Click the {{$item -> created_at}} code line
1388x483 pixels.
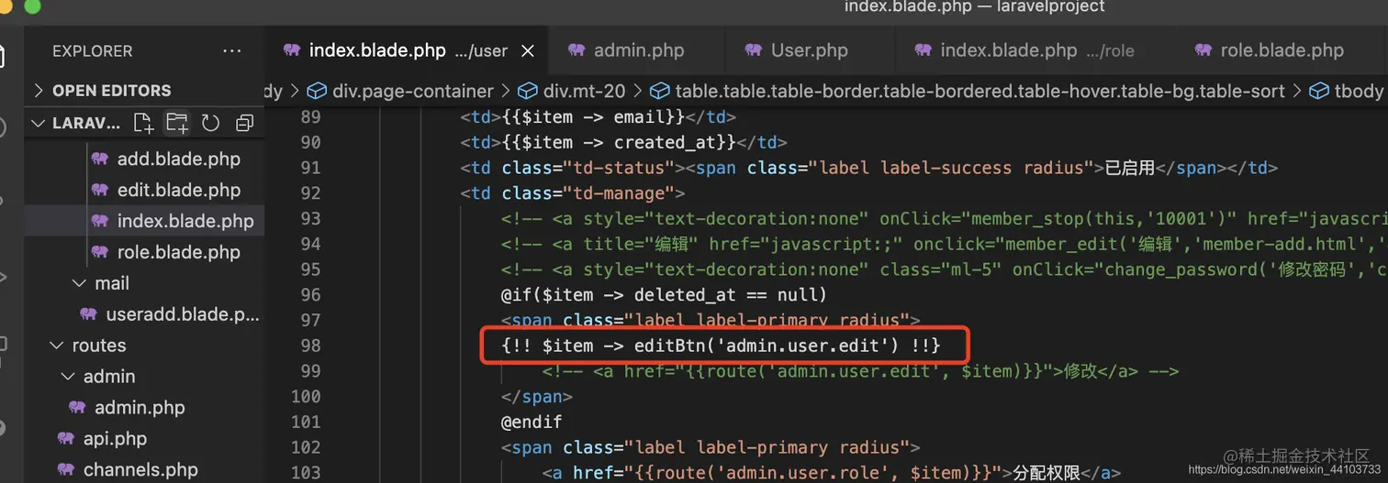(624, 142)
